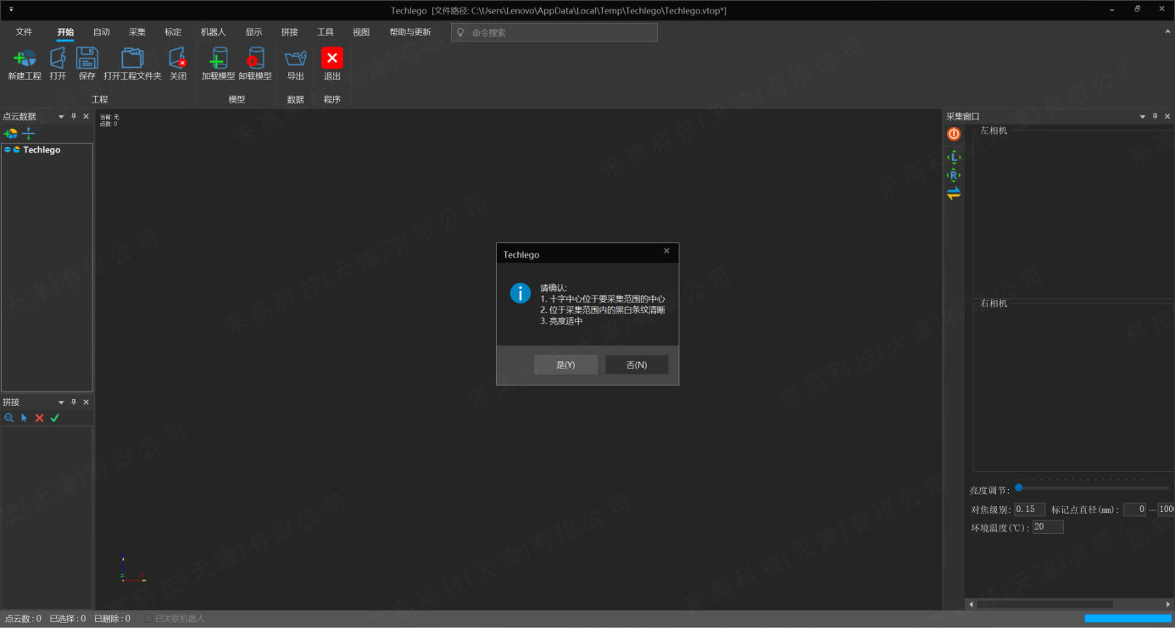This screenshot has height=628, width=1175.
Task: Click the swap cameras arrows icon
Action: [x=954, y=193]
